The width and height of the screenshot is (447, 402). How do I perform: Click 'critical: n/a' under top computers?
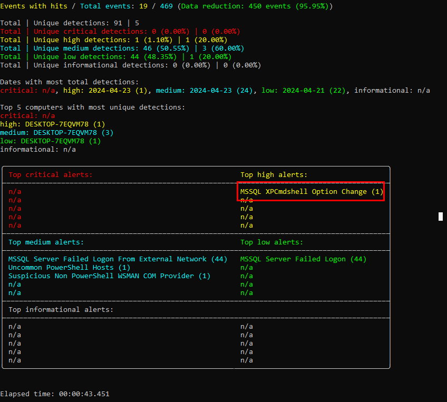[x=27, y=116]
